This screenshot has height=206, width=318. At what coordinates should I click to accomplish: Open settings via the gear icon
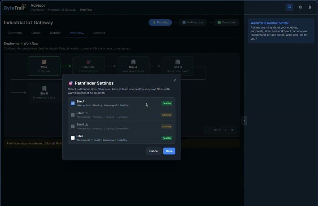click(300, 7)
